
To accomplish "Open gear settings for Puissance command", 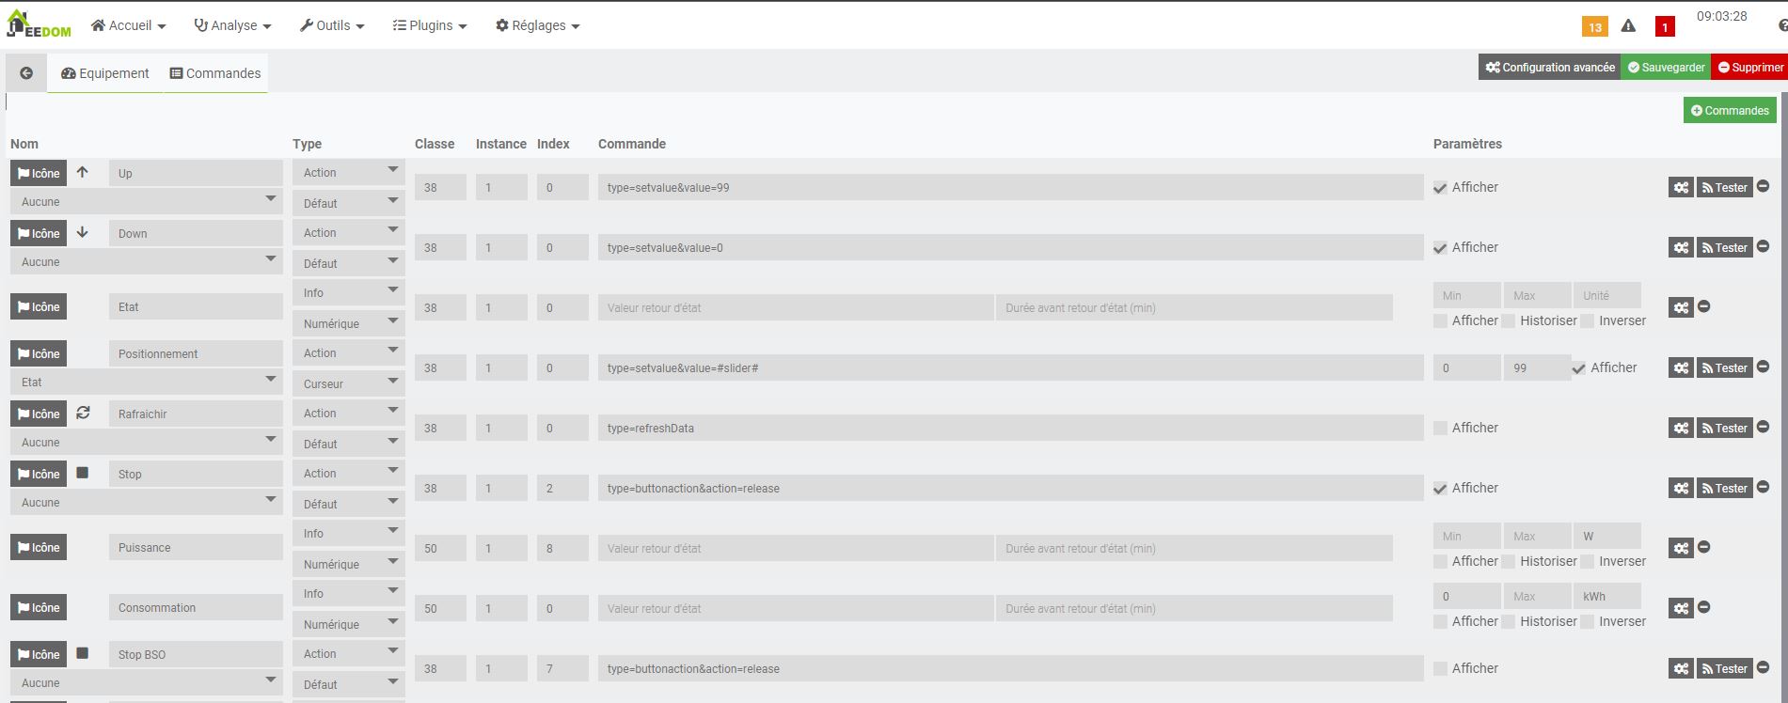I will 1681,549.
